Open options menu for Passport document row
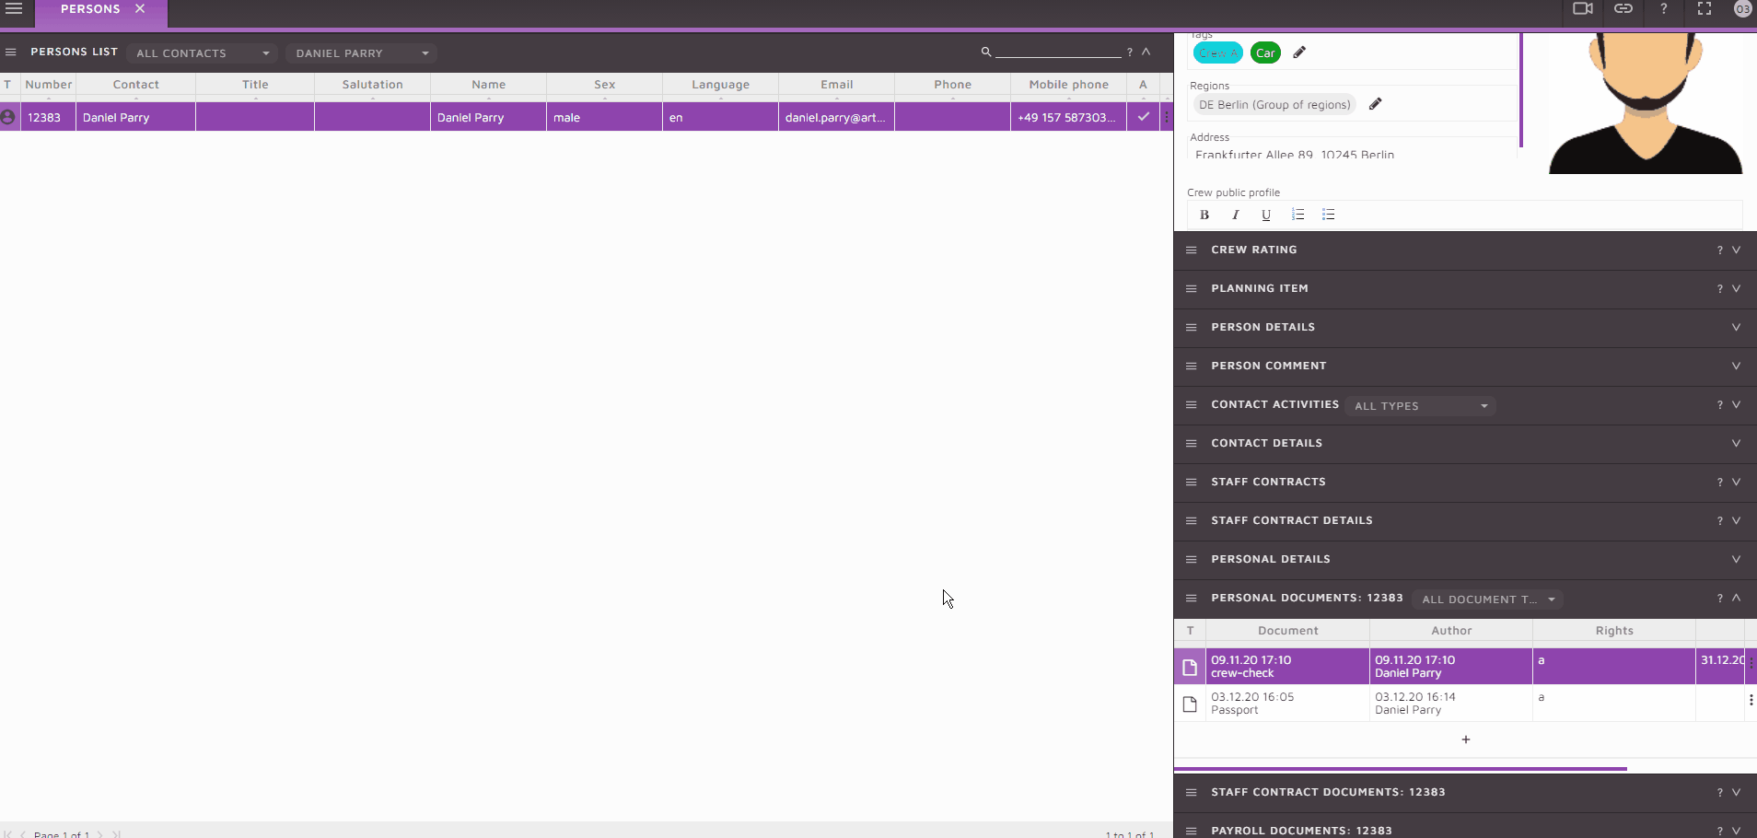The width and height of the screenshot is (1757, 838). point(1751,701)
